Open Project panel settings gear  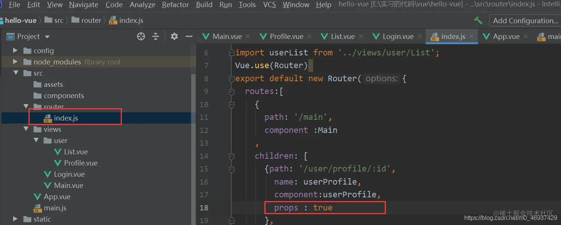pyautogui.click(x=174, y=36)
